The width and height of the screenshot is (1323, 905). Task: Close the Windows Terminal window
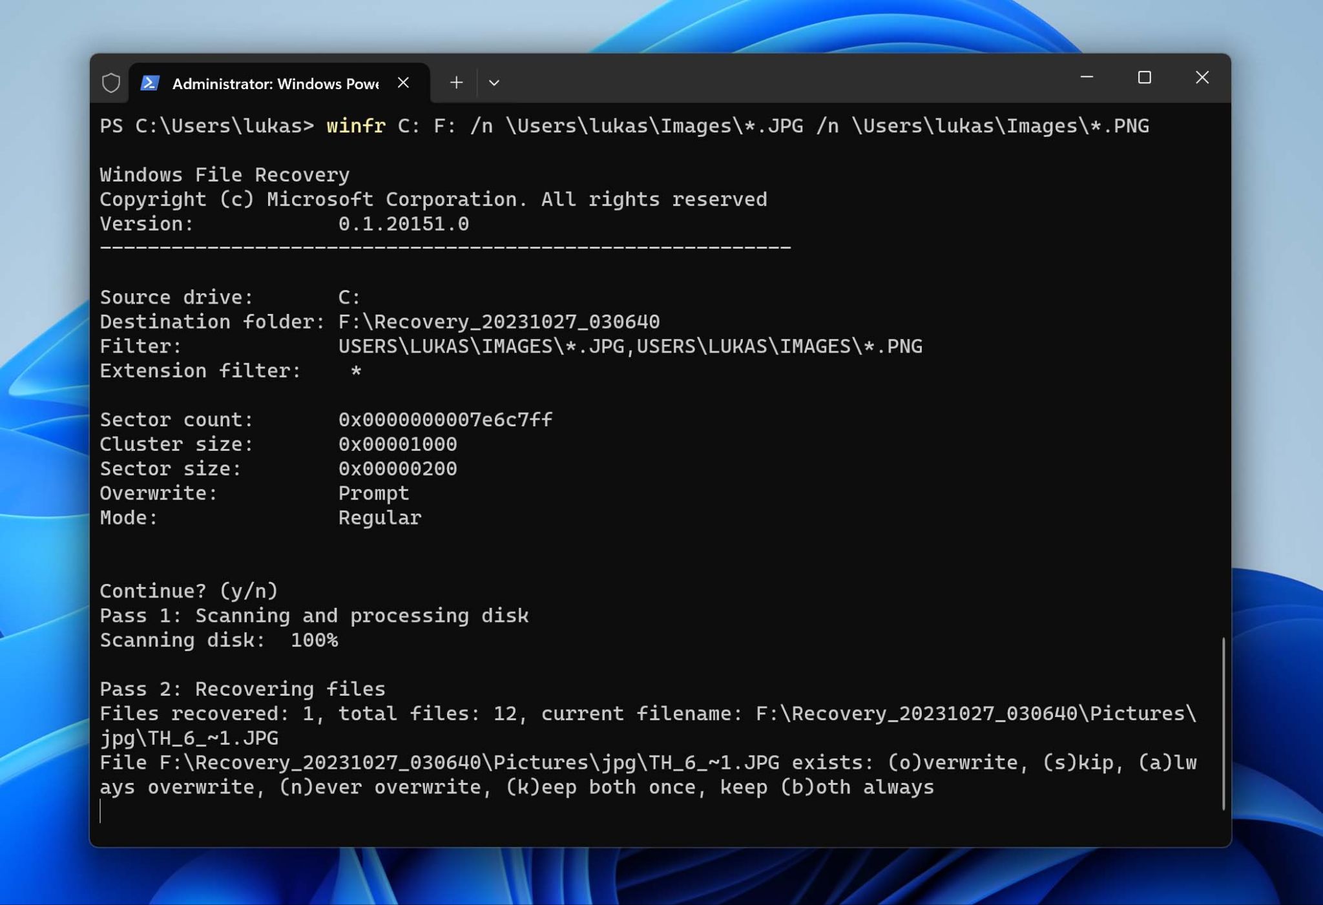pyautogui.click(x=1202, y=78)
